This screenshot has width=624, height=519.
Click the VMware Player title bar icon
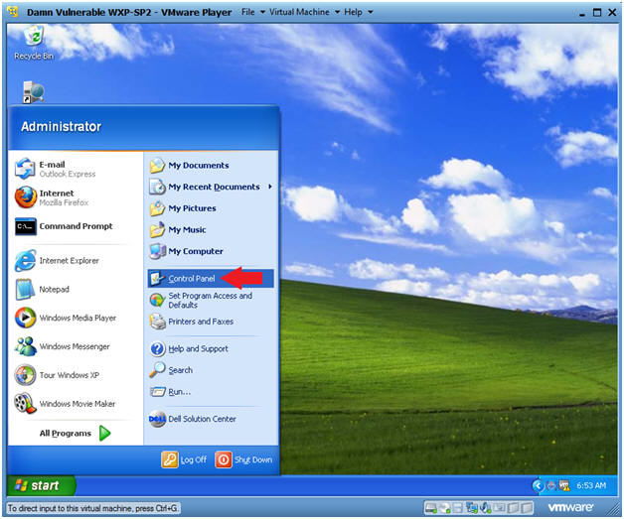coord(13,12)
